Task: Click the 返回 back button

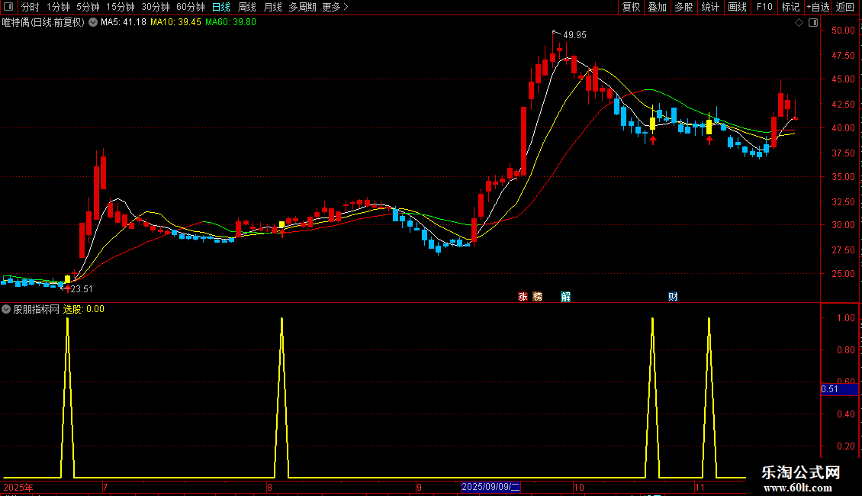Action: pos(845,7)
